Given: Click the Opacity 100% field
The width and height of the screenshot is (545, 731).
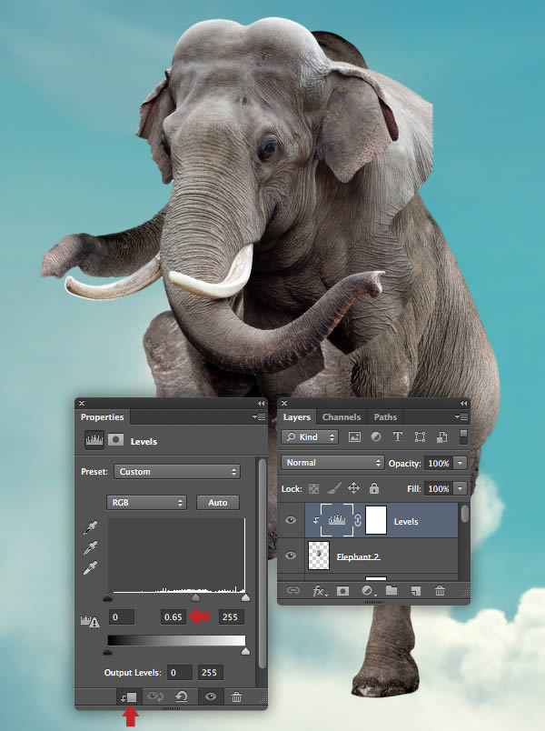Looking at the screenshot, I should coord(439,463).
